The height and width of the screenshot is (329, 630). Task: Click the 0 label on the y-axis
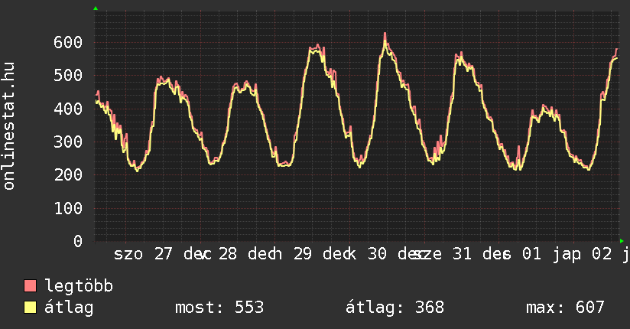[79, 241]
